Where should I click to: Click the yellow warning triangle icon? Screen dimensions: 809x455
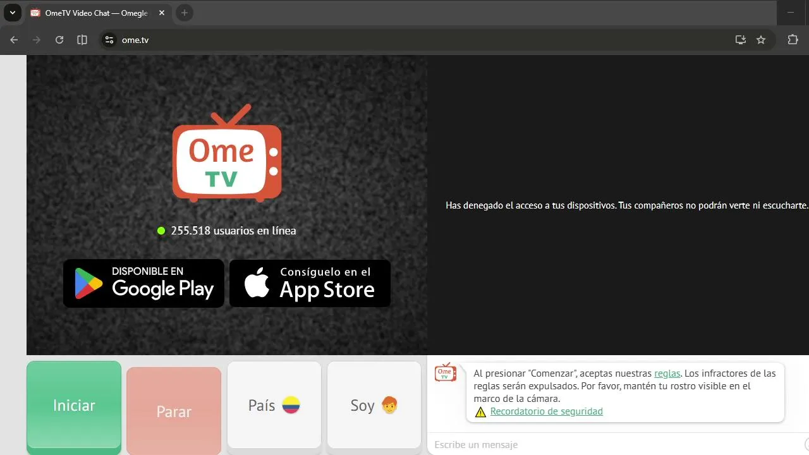pos(480,412)
